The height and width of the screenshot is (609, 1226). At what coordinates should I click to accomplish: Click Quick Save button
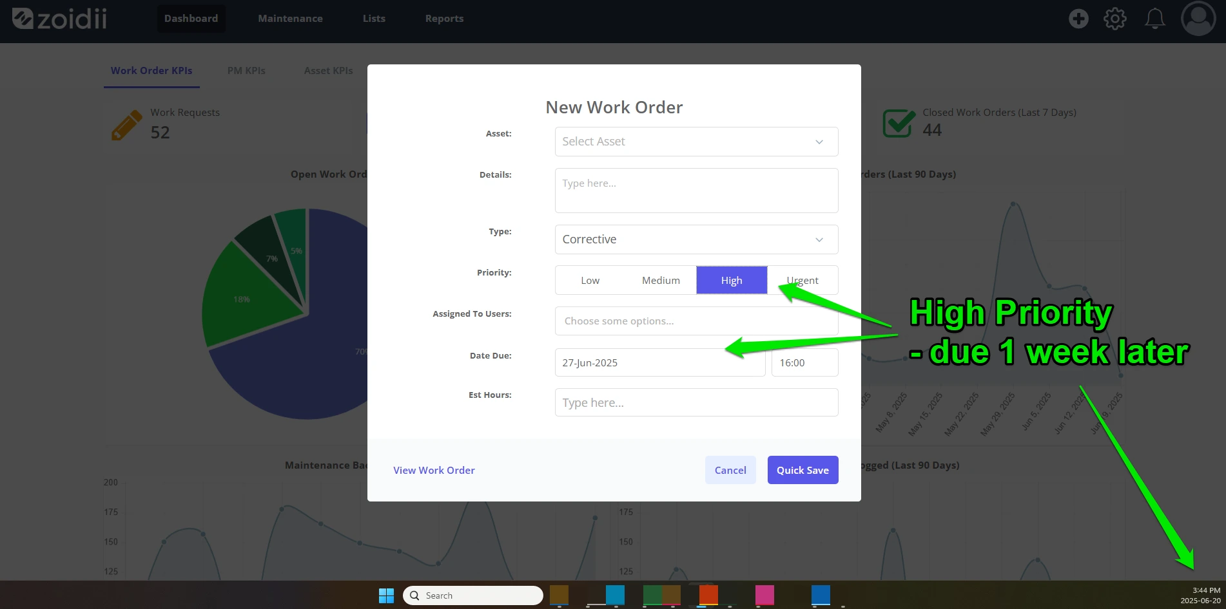point(803,470)
